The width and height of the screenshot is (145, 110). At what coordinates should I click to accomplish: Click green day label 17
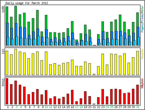pos(77,107)
